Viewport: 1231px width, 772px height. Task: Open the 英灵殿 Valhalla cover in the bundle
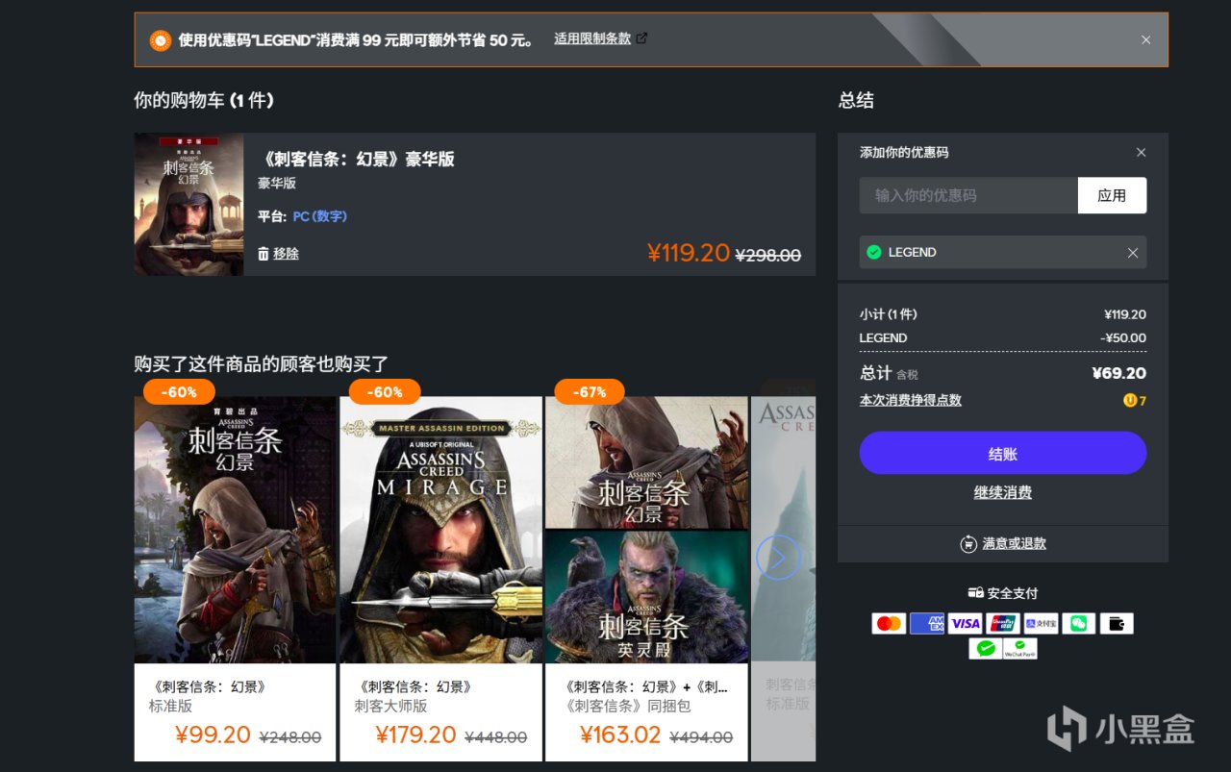[x=646, y=597]
